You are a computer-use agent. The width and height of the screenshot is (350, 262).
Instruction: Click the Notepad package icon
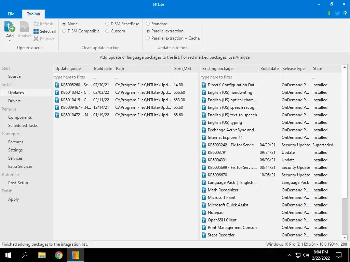(204, 213)
